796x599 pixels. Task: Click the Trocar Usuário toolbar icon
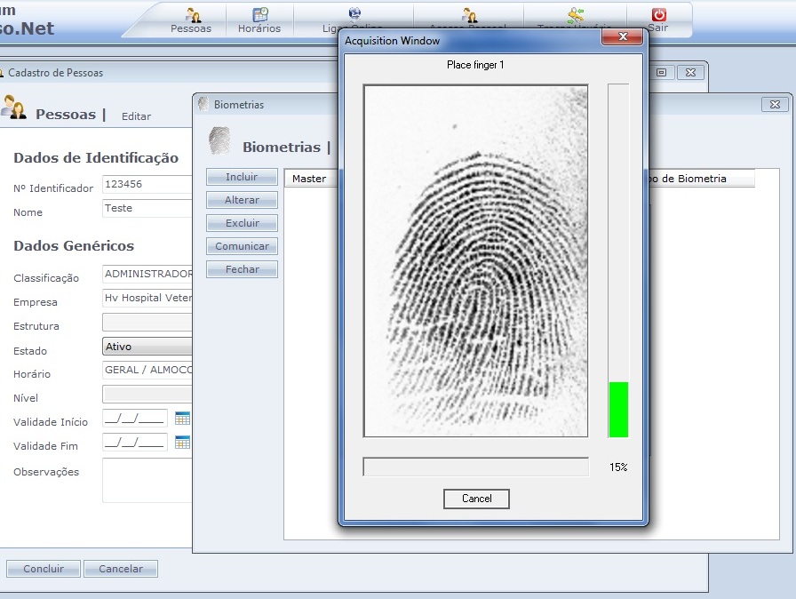574,16
